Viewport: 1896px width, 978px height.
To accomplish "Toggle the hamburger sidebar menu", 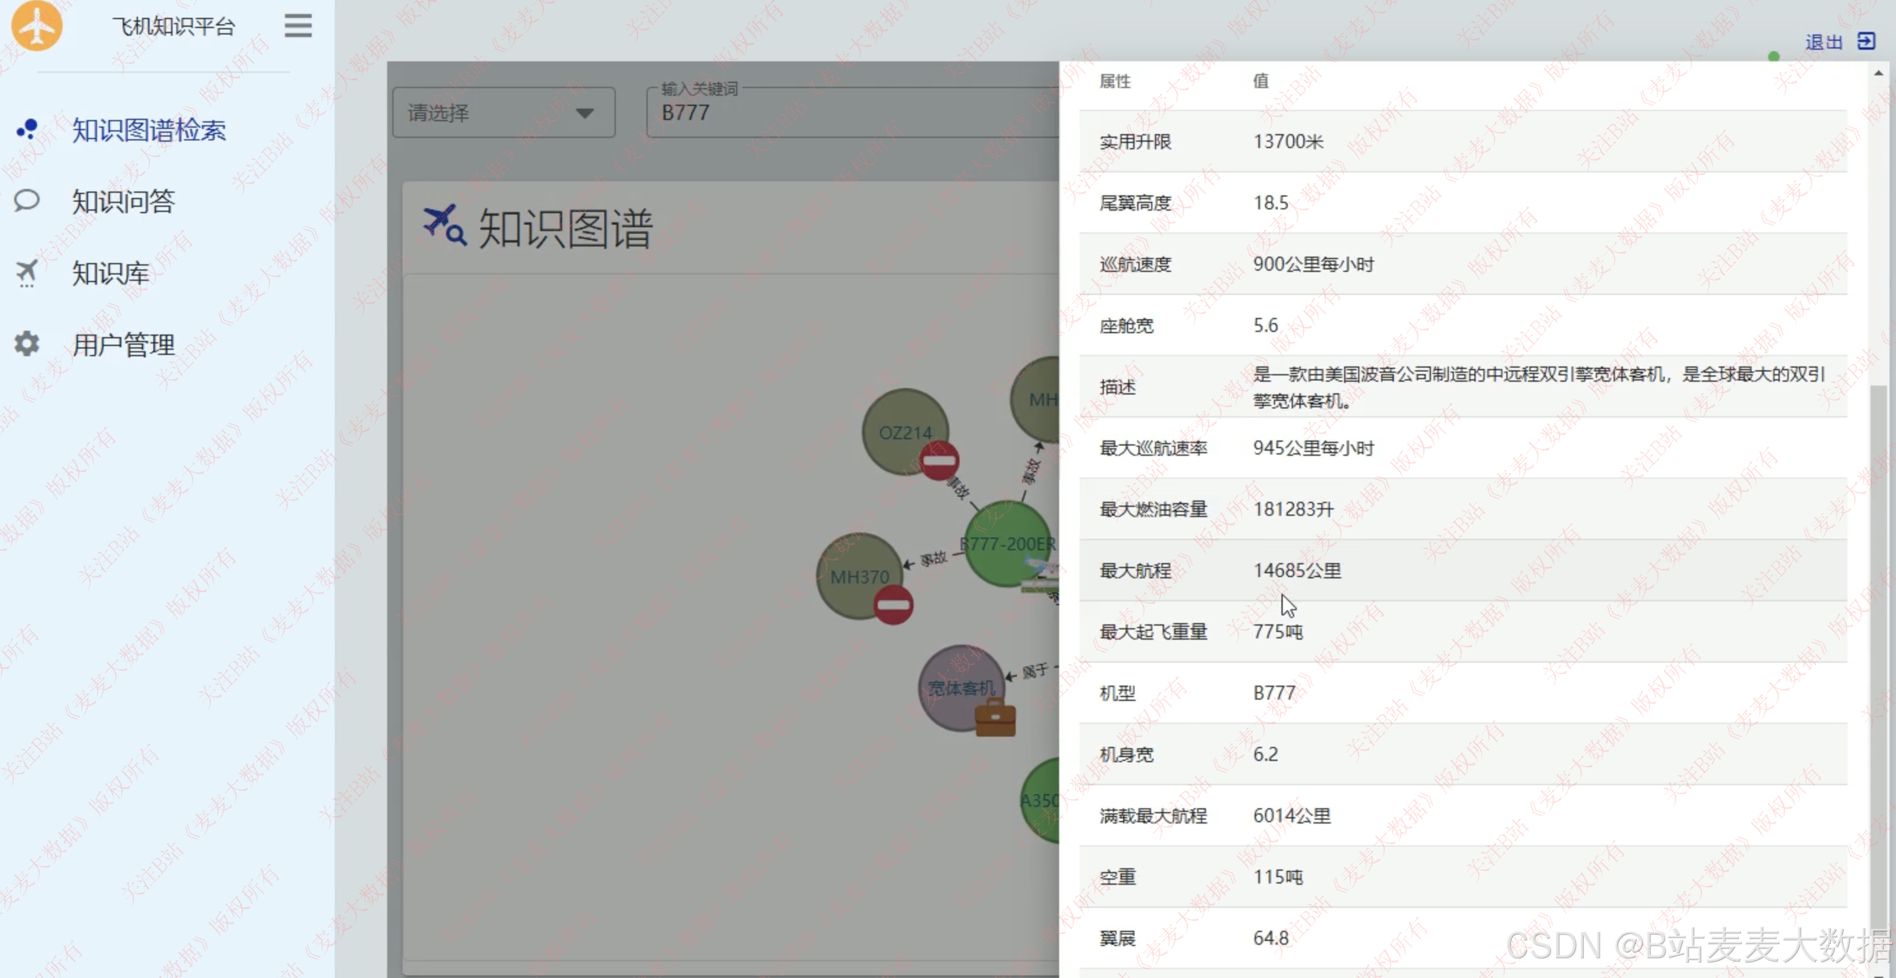I will [x=298, y=26].
